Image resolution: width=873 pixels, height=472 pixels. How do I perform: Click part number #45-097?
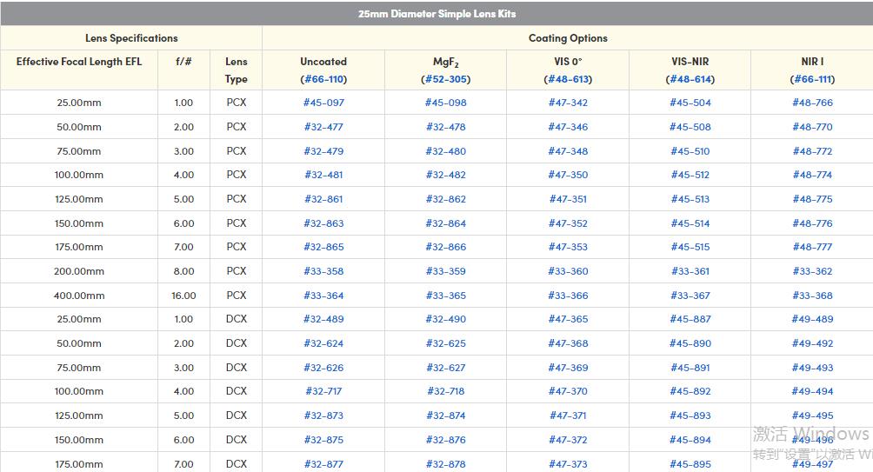pos(323,103)
